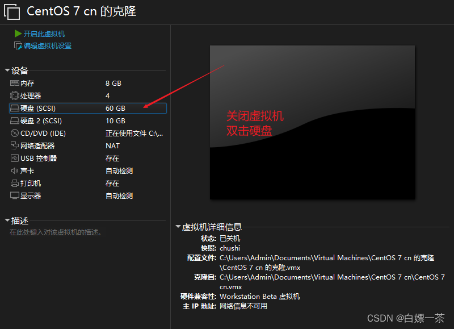Viewport: 454px width, 329px height.
Task: Click the CentOS 7 cn 的克隆 title
Action: pyautogui.click(x=82, y=11)
